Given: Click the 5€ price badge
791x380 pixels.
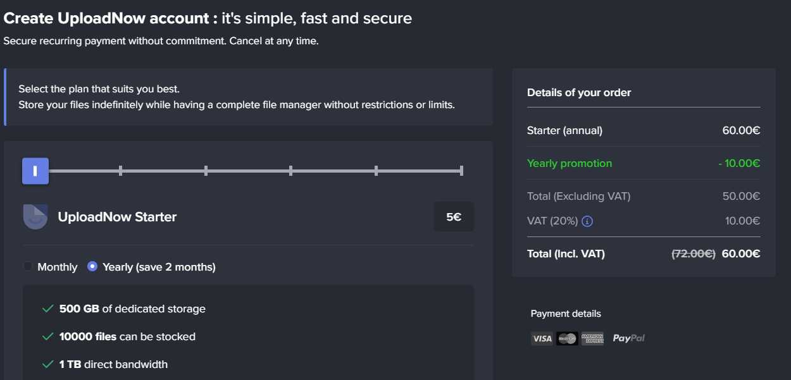Looking at the screenshot, I should (454, 217).
